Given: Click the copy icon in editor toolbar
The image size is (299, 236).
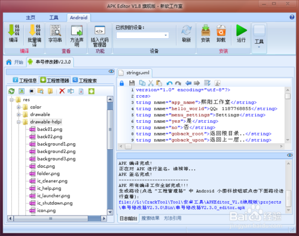Looking at the screenshot, I should tap(142, 83).
